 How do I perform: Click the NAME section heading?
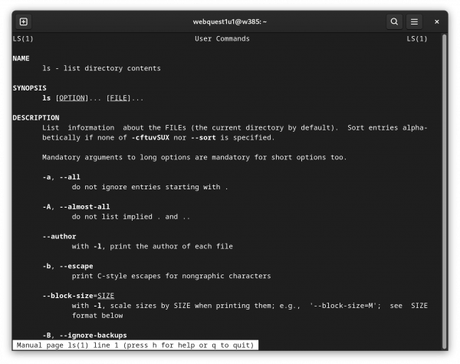pyautogui.click(x=21, y=58)
